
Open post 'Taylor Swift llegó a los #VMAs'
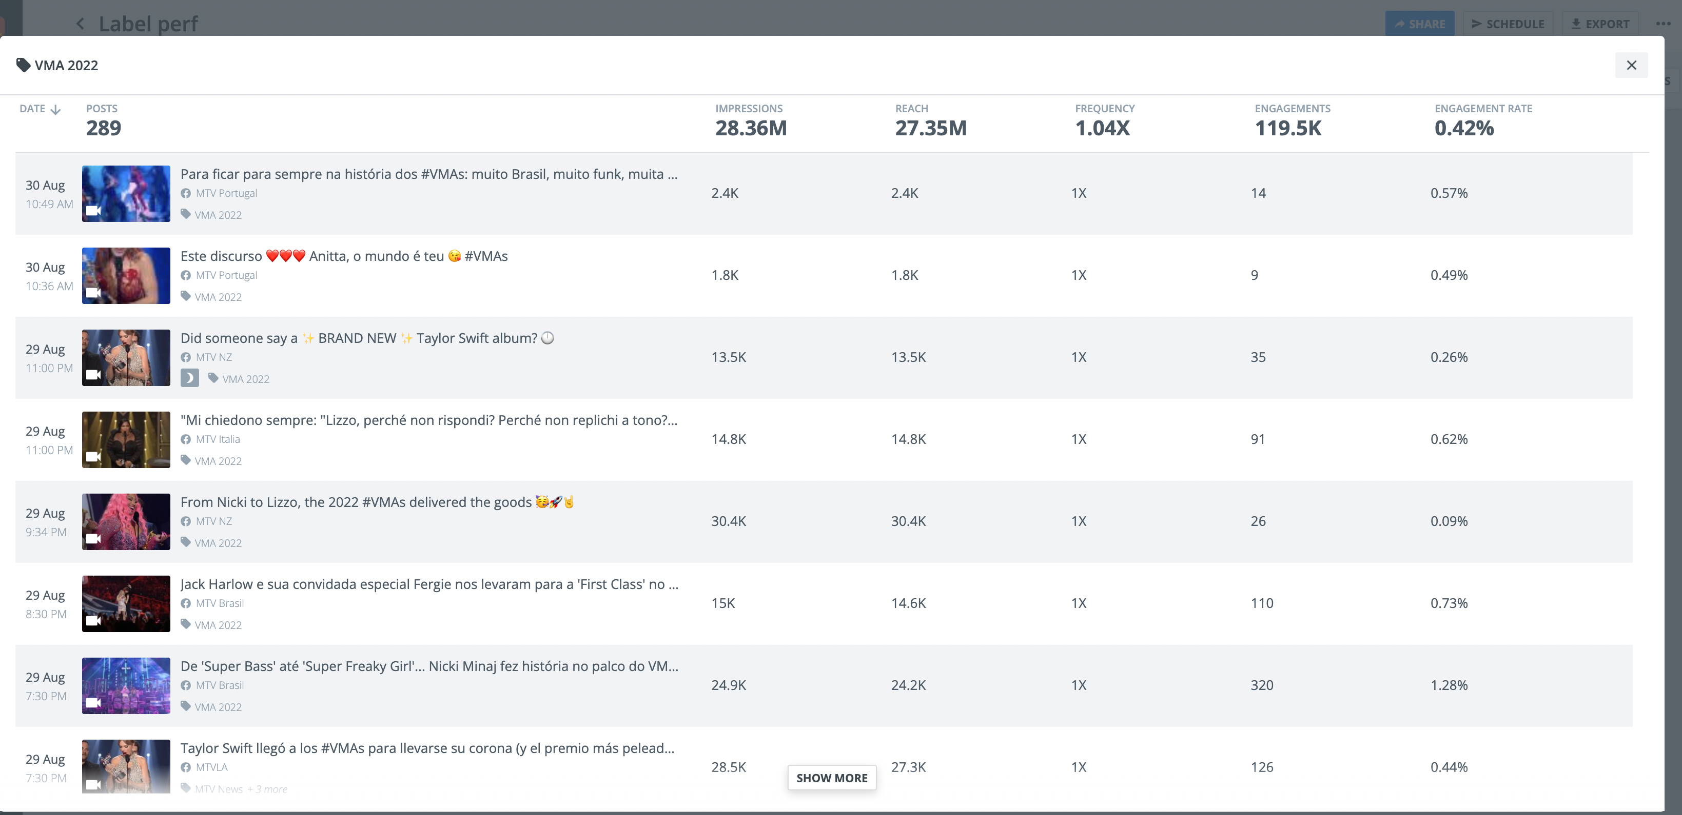(x=427, y=748)
